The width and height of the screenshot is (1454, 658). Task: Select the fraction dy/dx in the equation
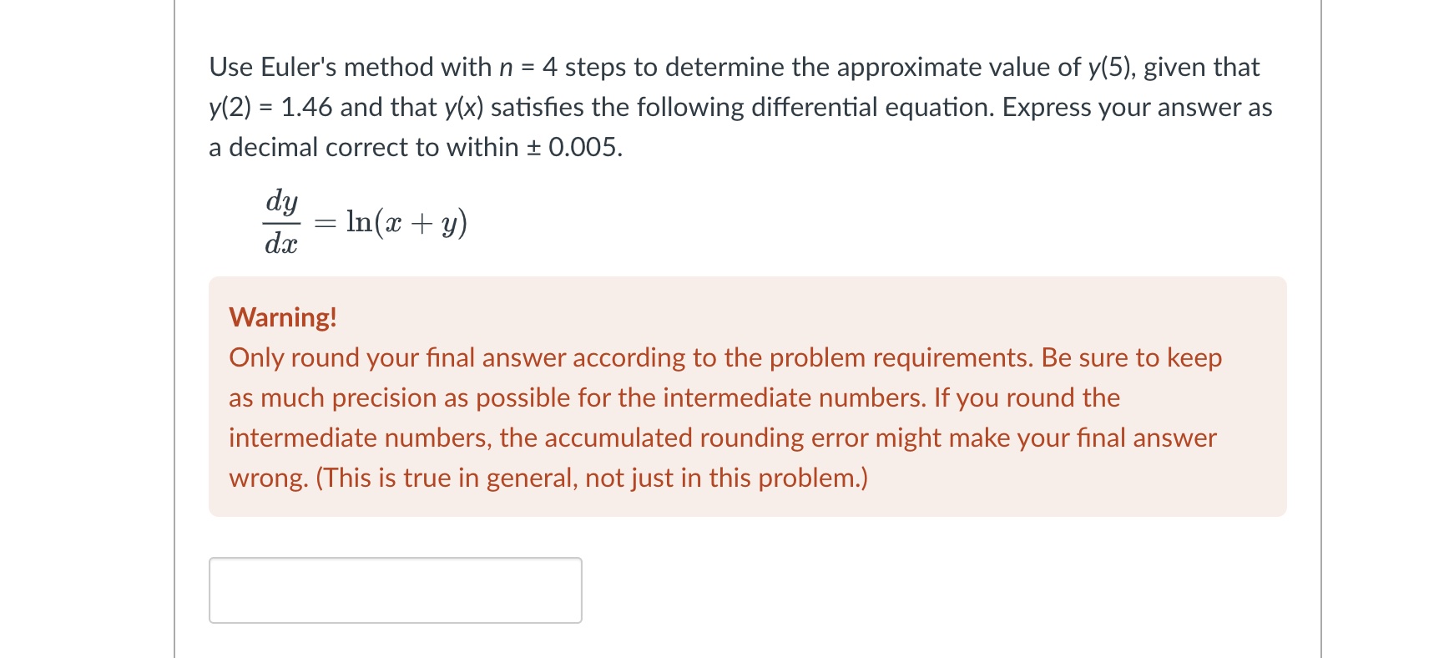pyautogui.click(x=281, y=222)
